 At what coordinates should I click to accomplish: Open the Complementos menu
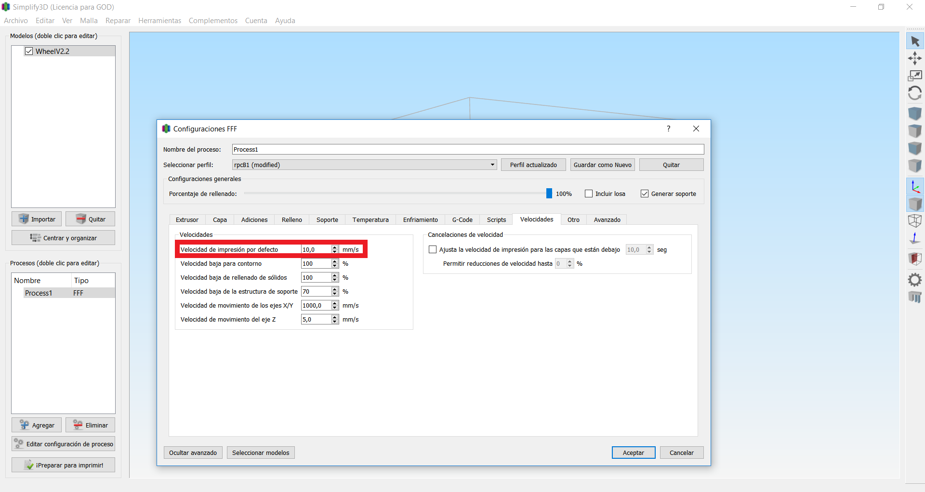(x=213, y=21)
